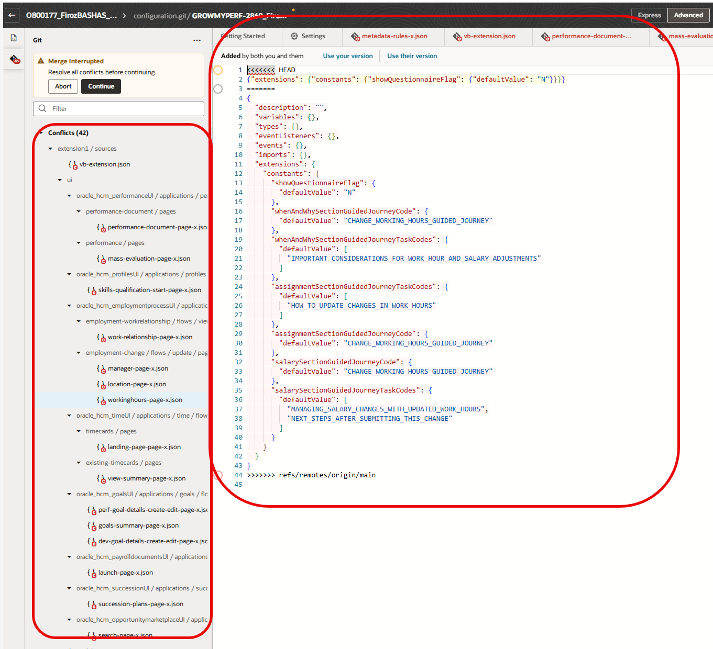
Task: Open the ellipsis menu in the Git panel
Action: [197, 40]
